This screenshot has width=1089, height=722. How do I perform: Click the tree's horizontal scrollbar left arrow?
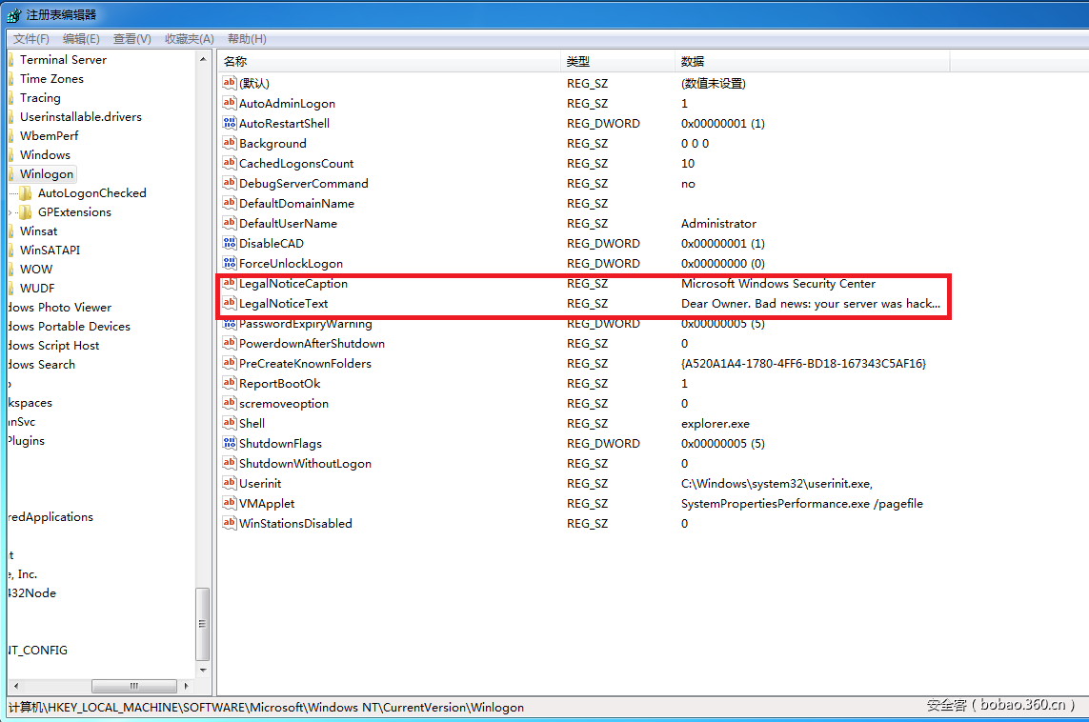click(x=15, y=686)
